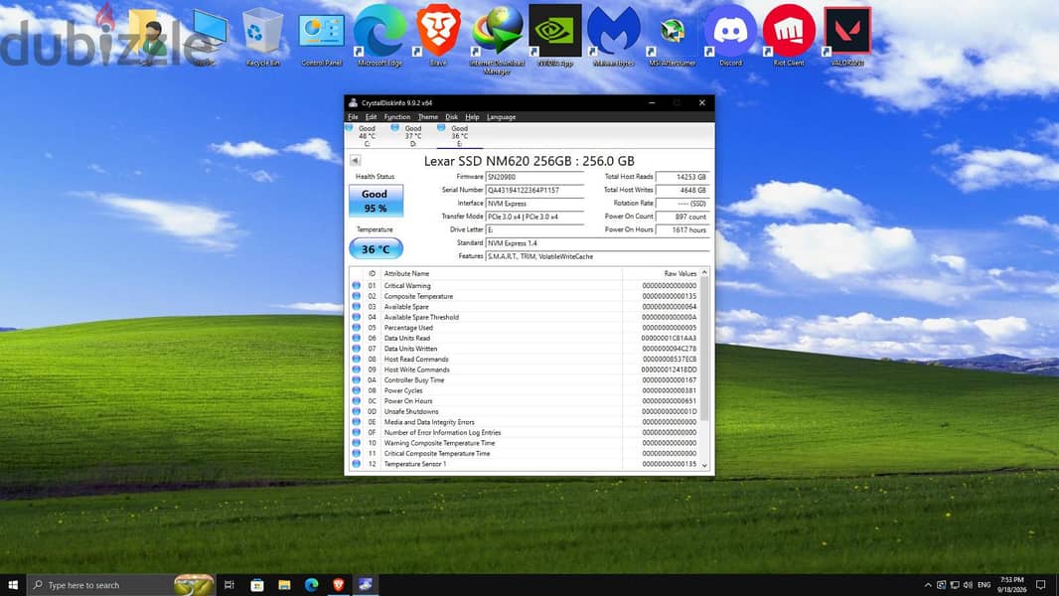The width and height of the screenshot is (1059, 596).
Task: Launch the NVIDIA App desktop shortcut
Action: pyautogui.click(x=555, y=35)
